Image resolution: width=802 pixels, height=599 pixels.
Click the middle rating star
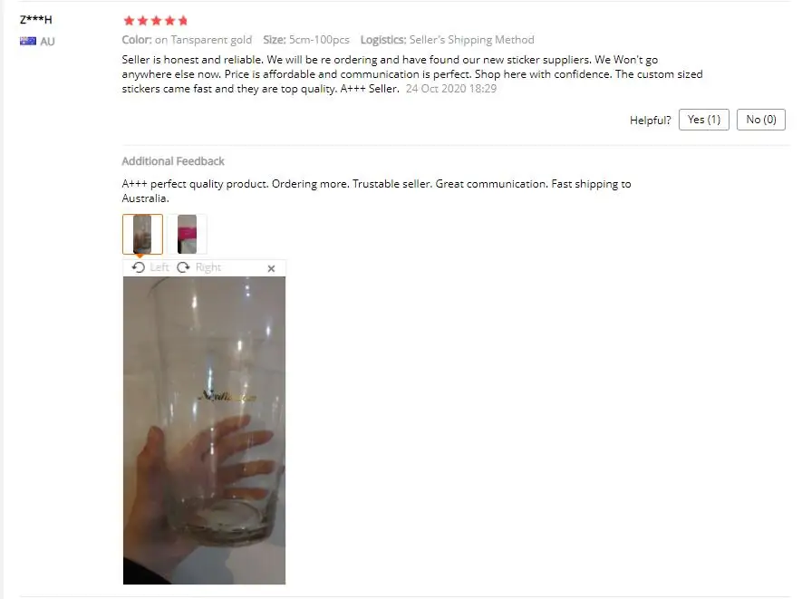point(156,21)
